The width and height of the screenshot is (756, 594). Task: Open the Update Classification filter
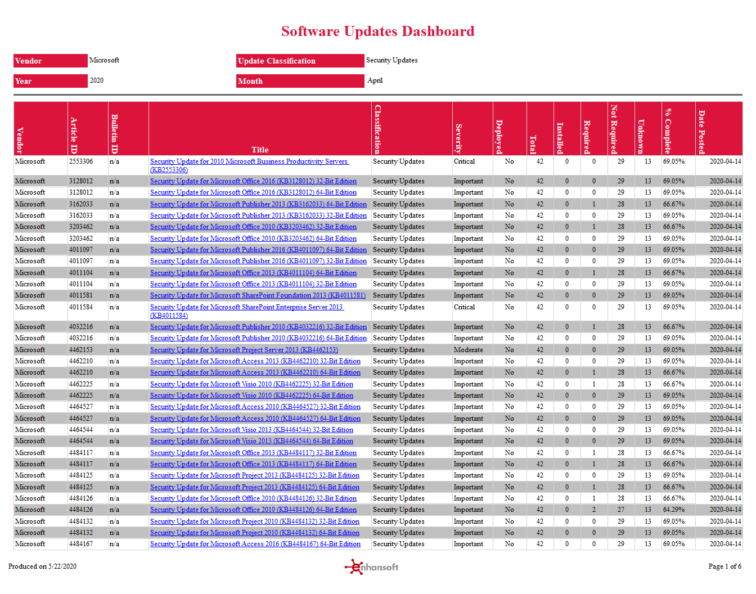click(300, 61)
